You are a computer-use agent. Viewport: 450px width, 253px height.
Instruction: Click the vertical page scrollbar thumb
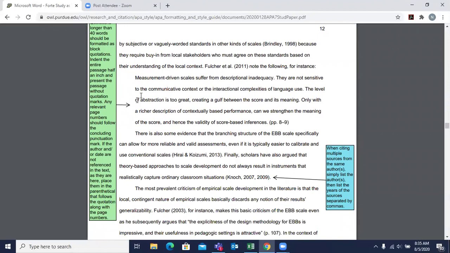[447, 126]
